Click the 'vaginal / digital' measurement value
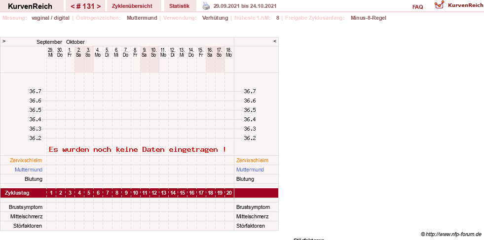This screenshot has width=484, height=240. [x=50, y=18]
